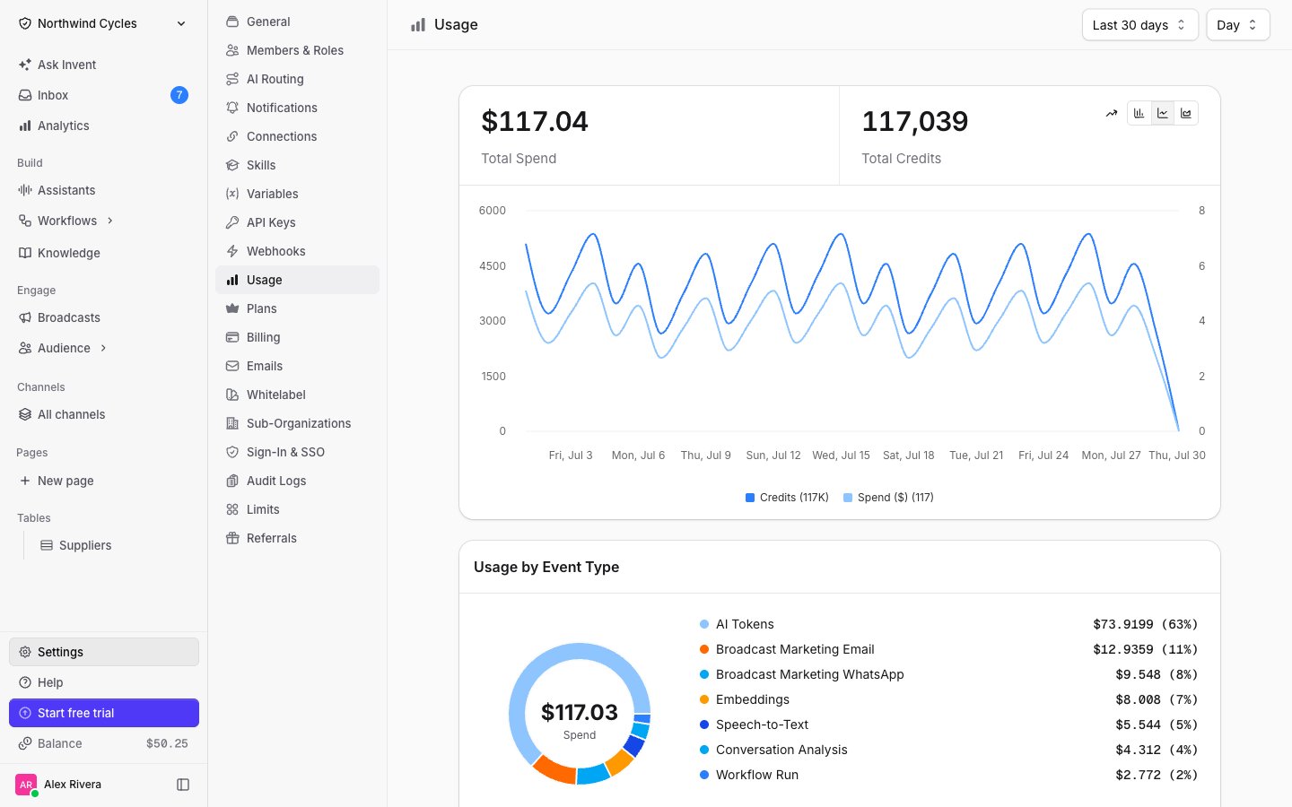Screen dimensions: 1292x807
Task: Click the AR user avatar
Action: [x=26, y=785]
